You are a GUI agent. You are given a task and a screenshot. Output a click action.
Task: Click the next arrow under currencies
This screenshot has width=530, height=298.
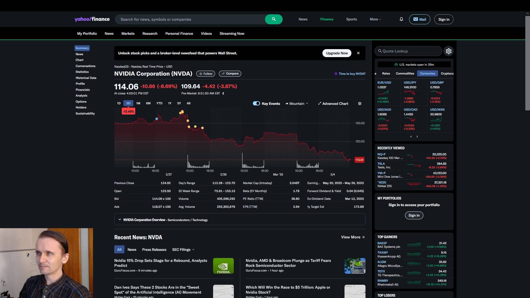[x=417, y=137]
